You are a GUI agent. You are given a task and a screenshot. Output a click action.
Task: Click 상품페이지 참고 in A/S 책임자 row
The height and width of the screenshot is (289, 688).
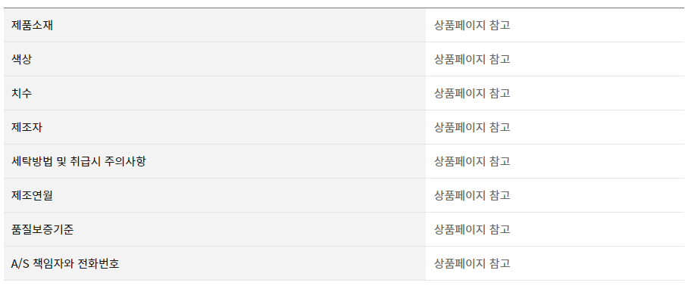coord(472,263)
